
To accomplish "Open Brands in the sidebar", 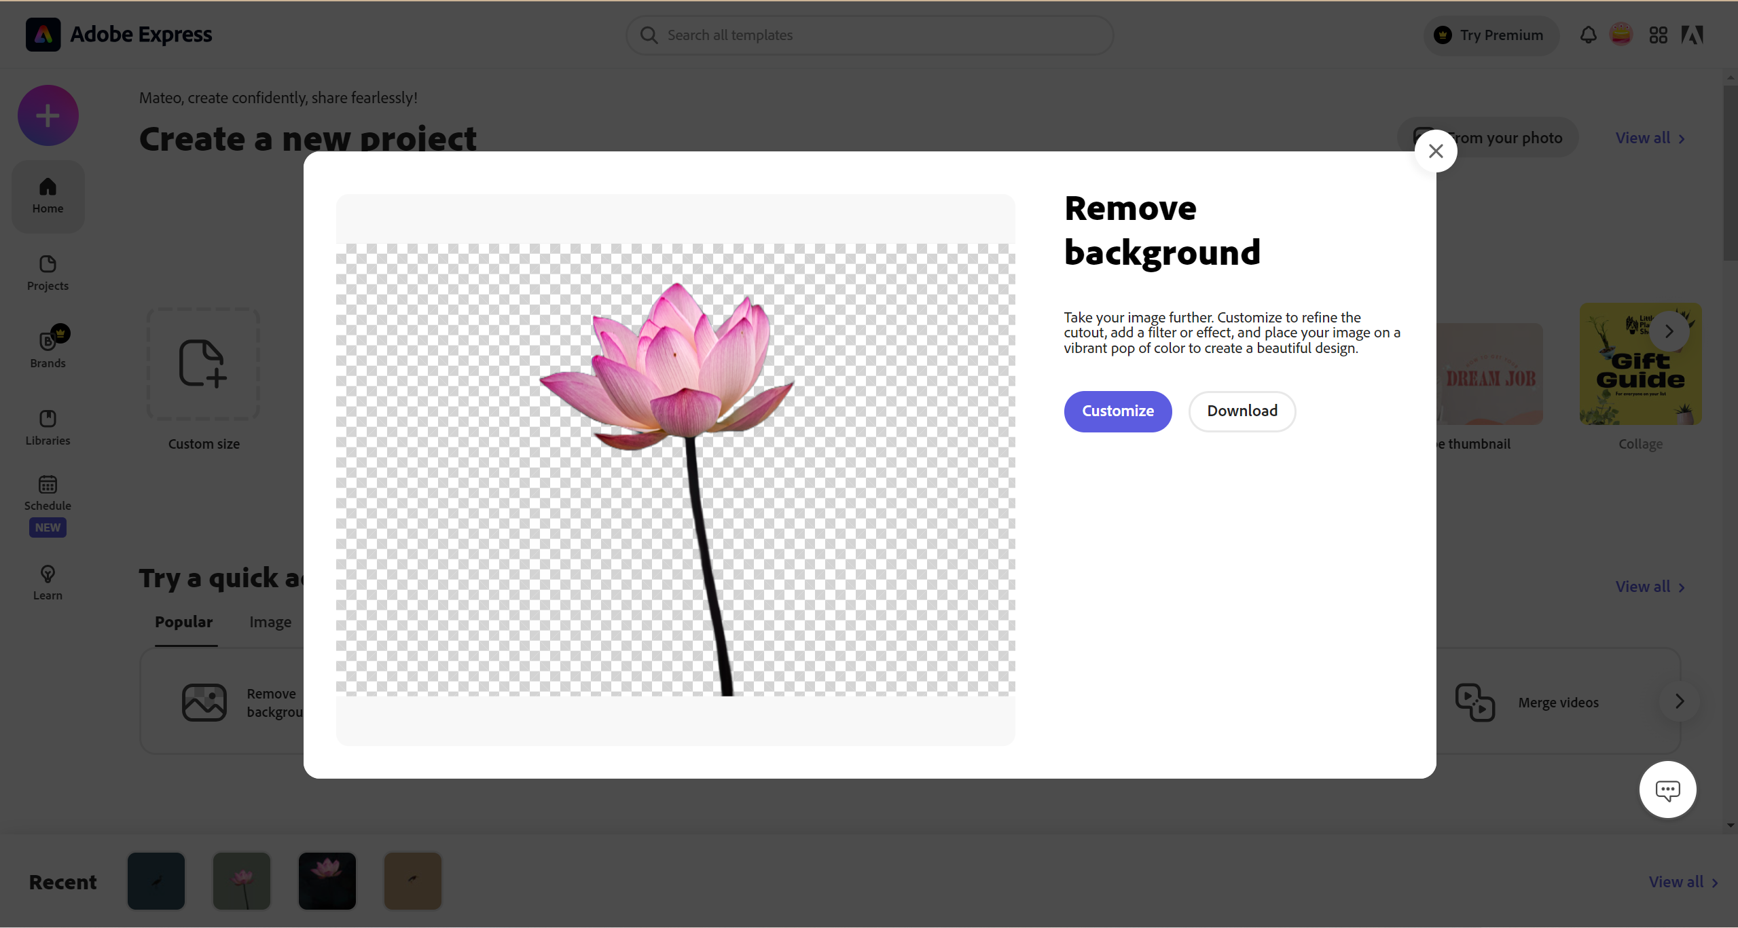I will pyautogui.click(x=48, y=350).
